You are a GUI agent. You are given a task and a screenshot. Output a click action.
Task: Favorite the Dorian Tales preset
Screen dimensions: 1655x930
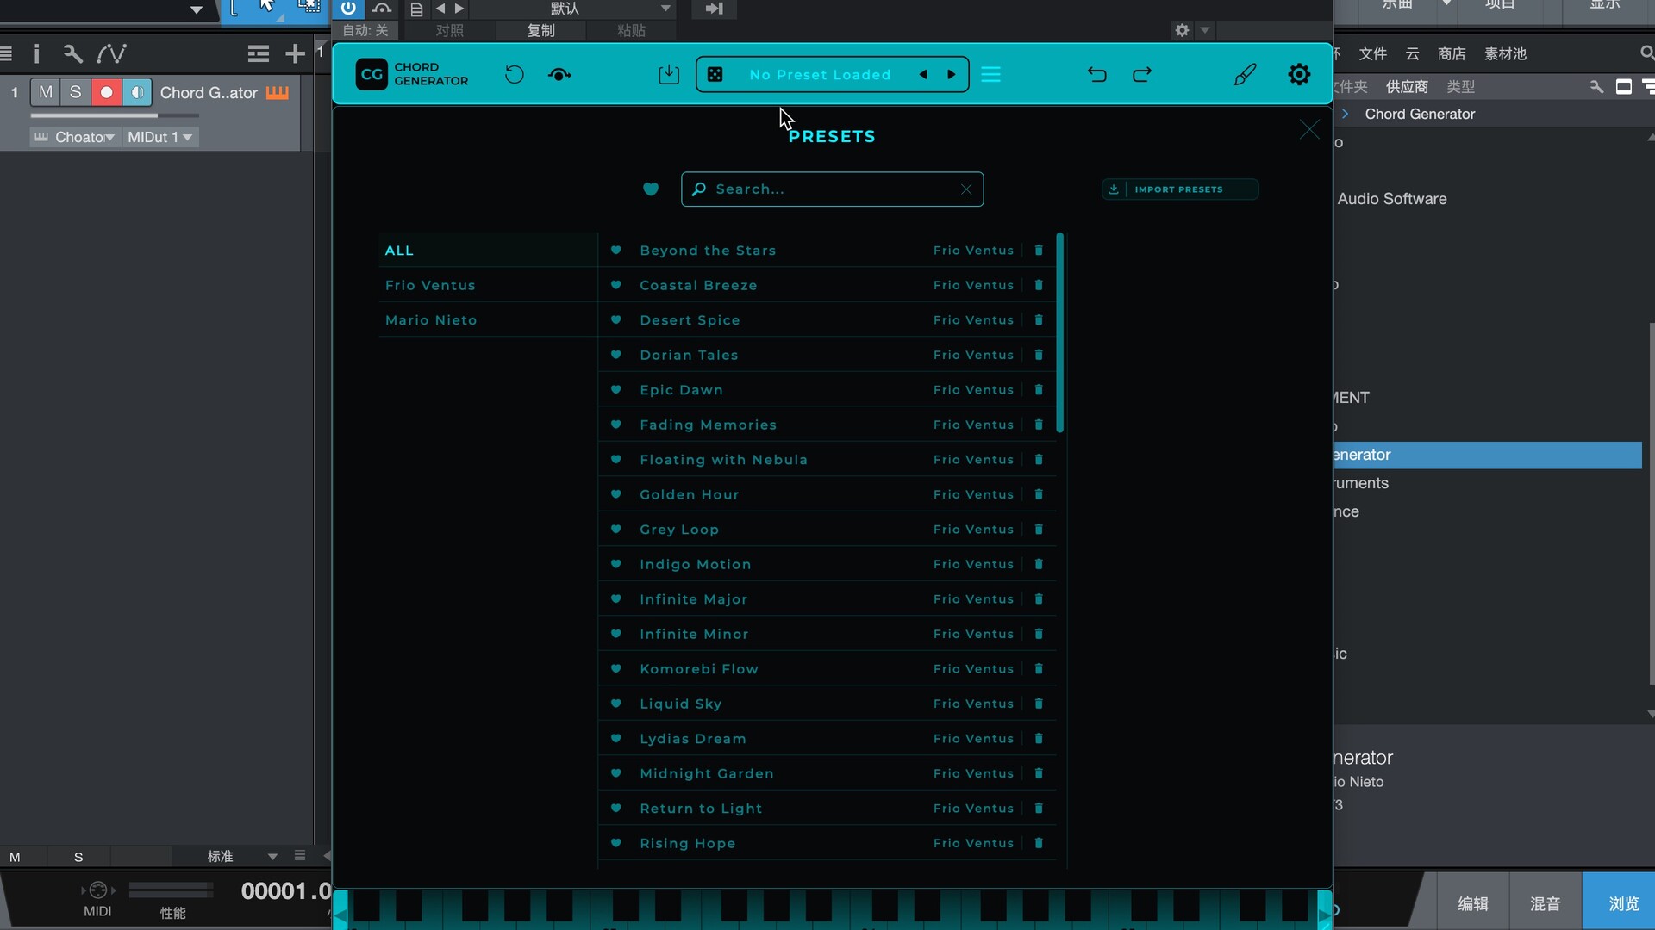[615, 355]
